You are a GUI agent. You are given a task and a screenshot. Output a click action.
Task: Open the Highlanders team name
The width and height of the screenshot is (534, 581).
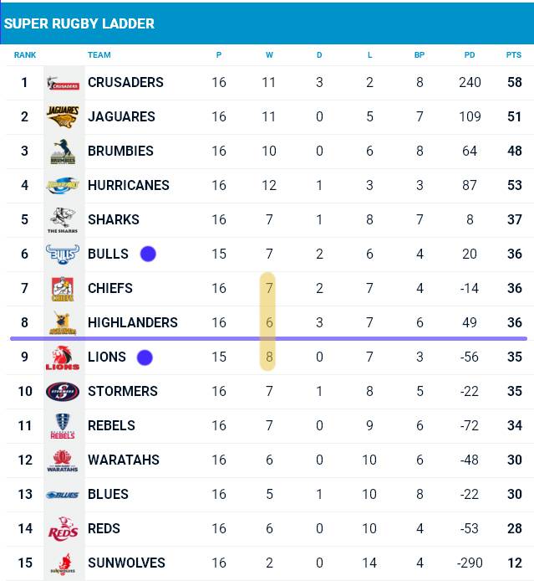(132, 322)
